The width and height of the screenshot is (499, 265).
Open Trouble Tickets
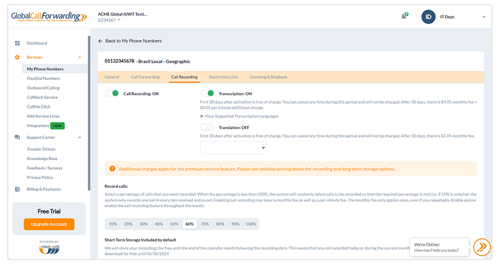(41, 149)
